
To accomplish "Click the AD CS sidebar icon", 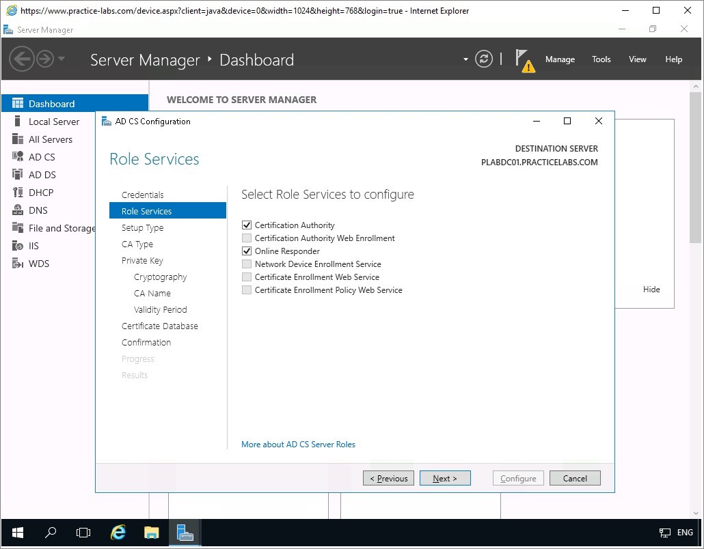I will tap(18, 156).
